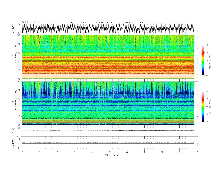Image resolution: width=222 pixels, height=171 pixels.
Task: Click ch.1 spectrogram's 8 kHz tick label
Action: pyautogui.click(x=20, y=44)
